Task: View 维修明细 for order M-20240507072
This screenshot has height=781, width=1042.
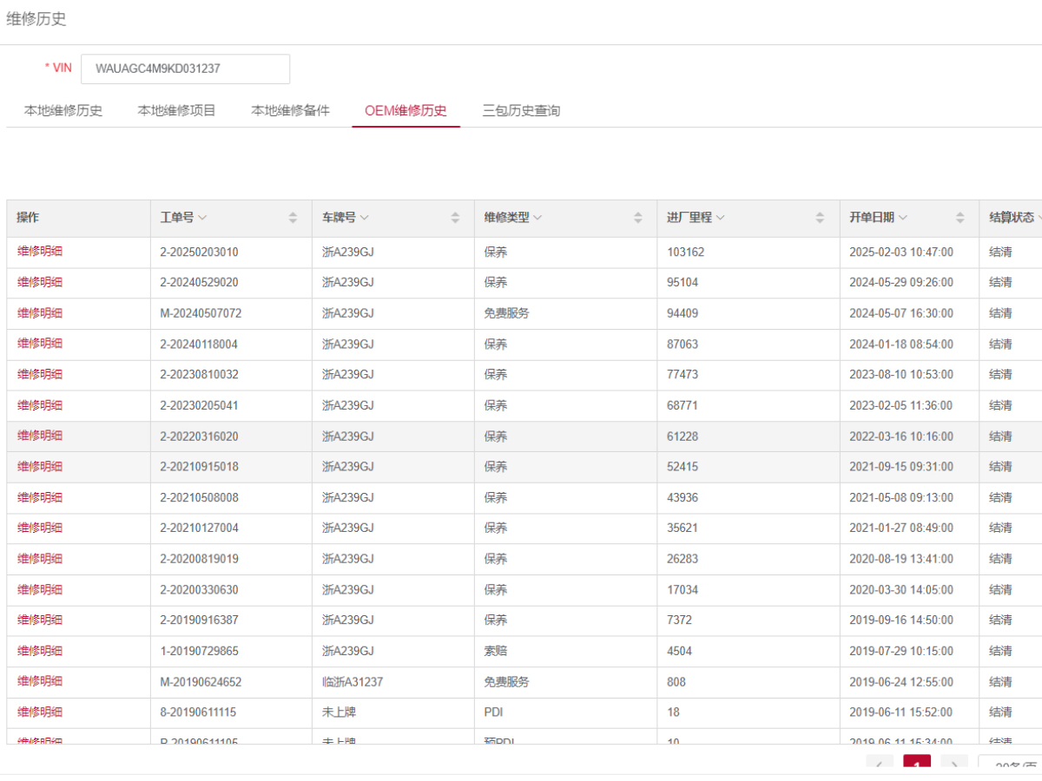Action: pyautogui.click(x=40, y=313)
